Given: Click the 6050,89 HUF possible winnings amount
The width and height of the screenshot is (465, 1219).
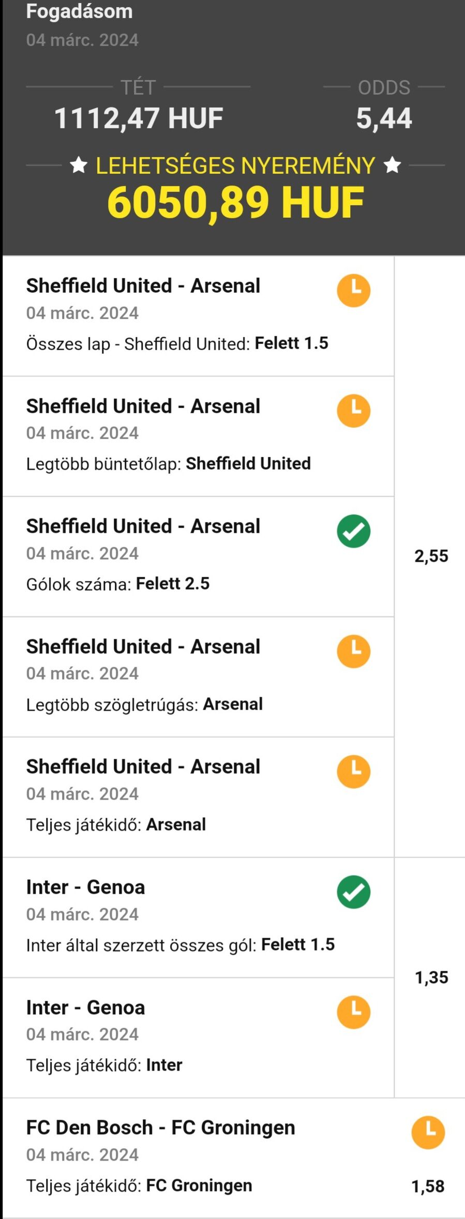Looking at the screenshot, I should click(235, 202).
